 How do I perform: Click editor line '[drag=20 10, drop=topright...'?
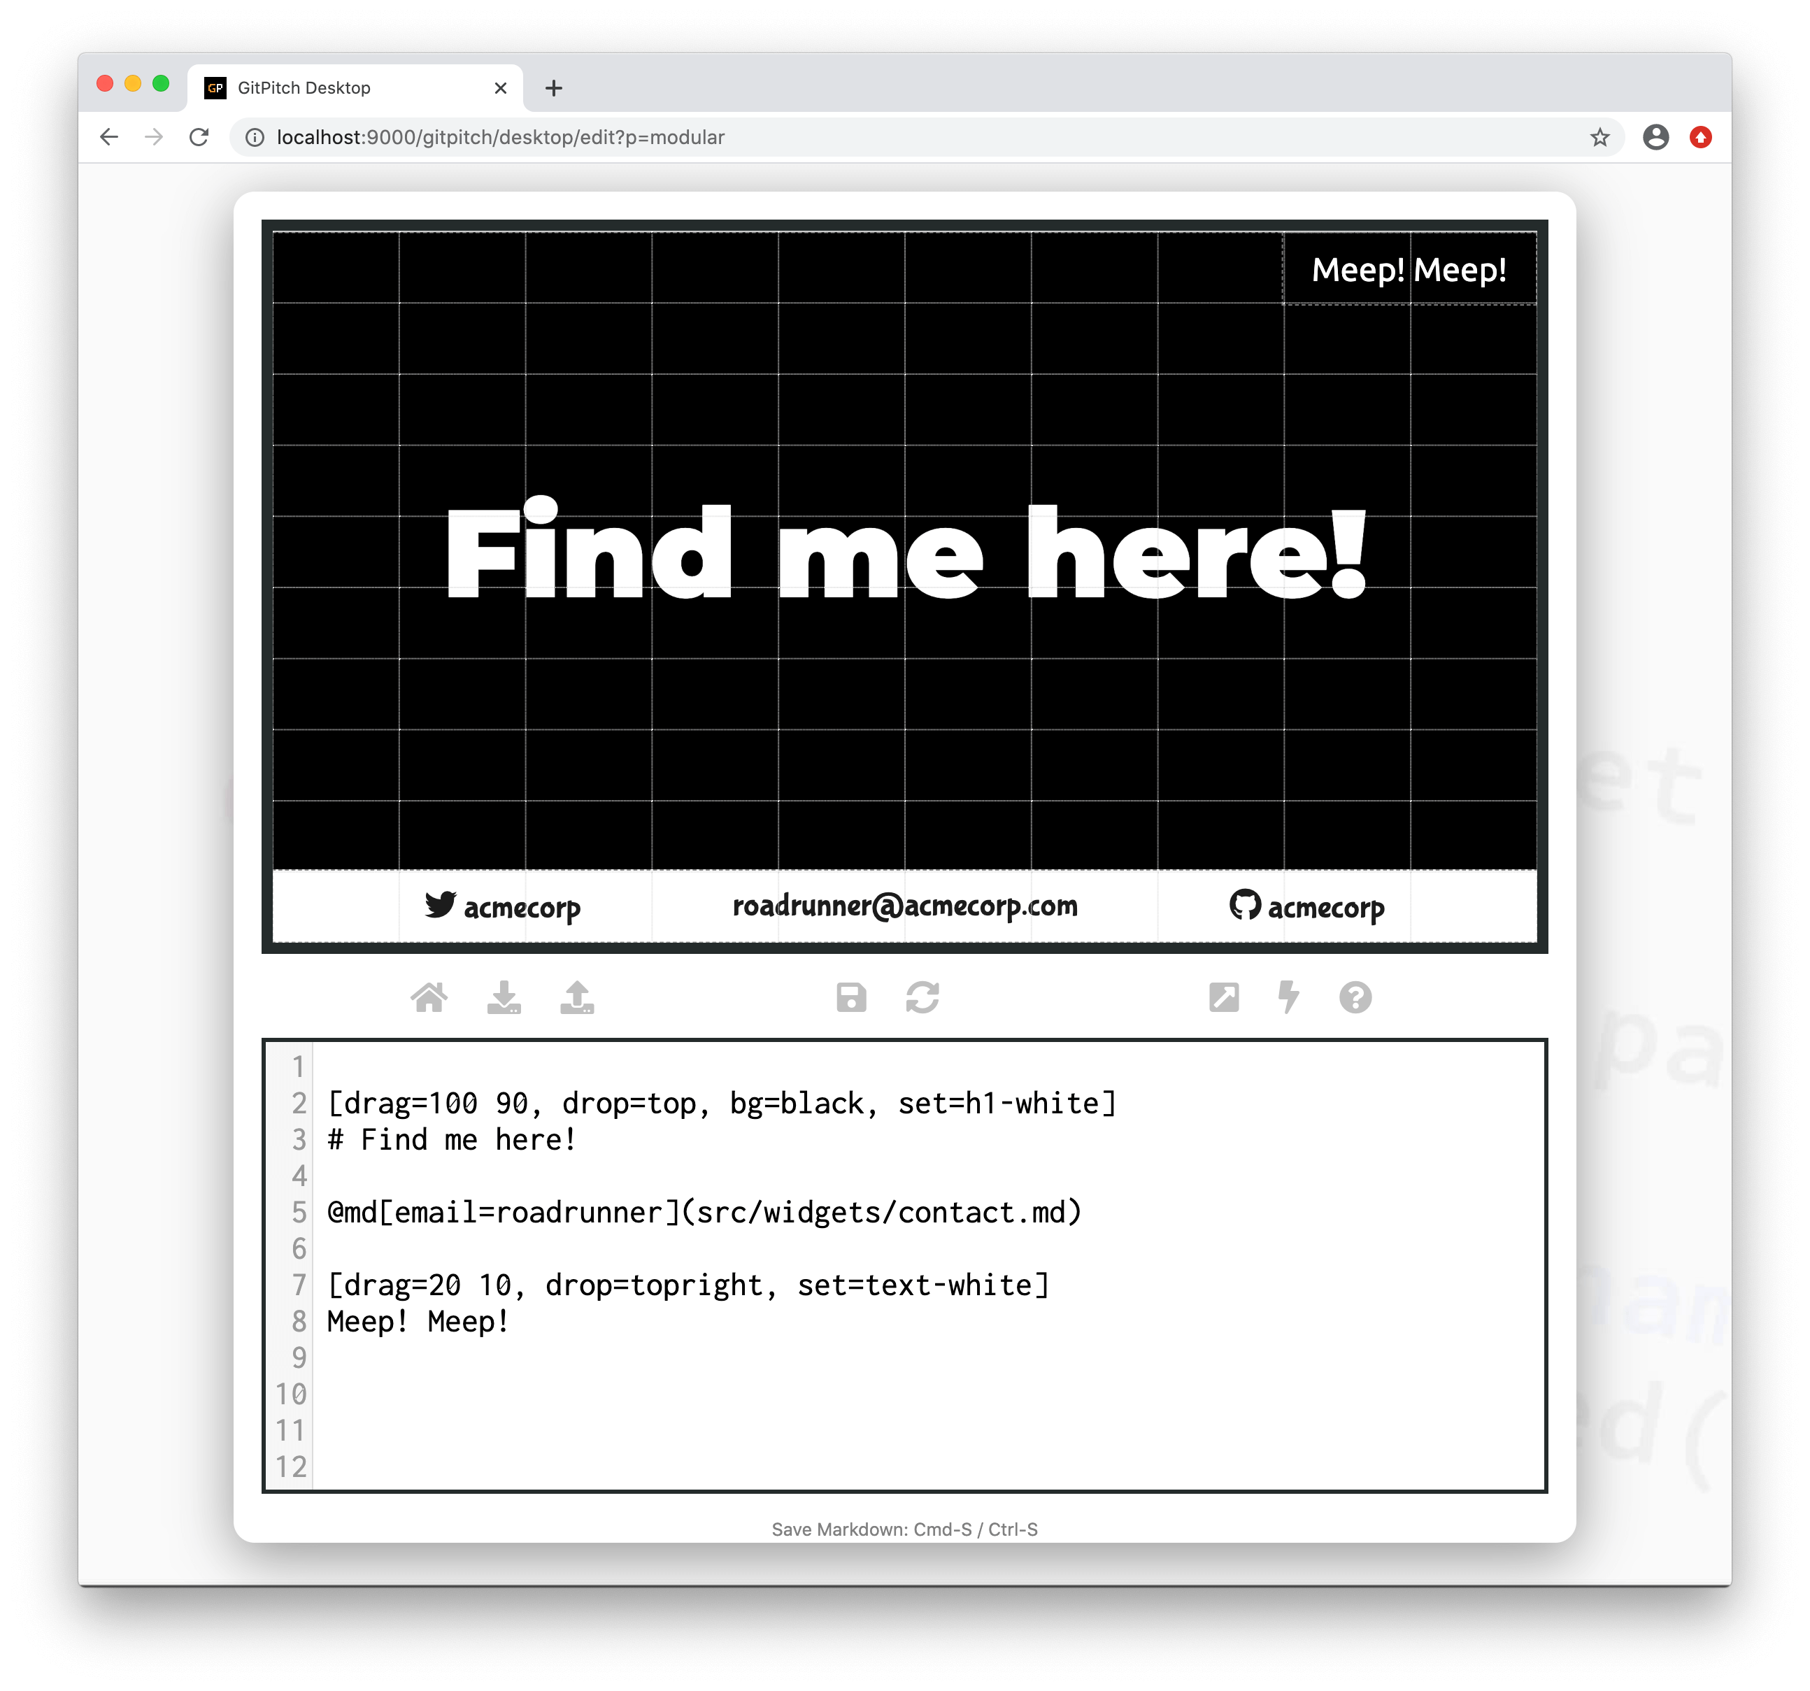coord(688,1285)
